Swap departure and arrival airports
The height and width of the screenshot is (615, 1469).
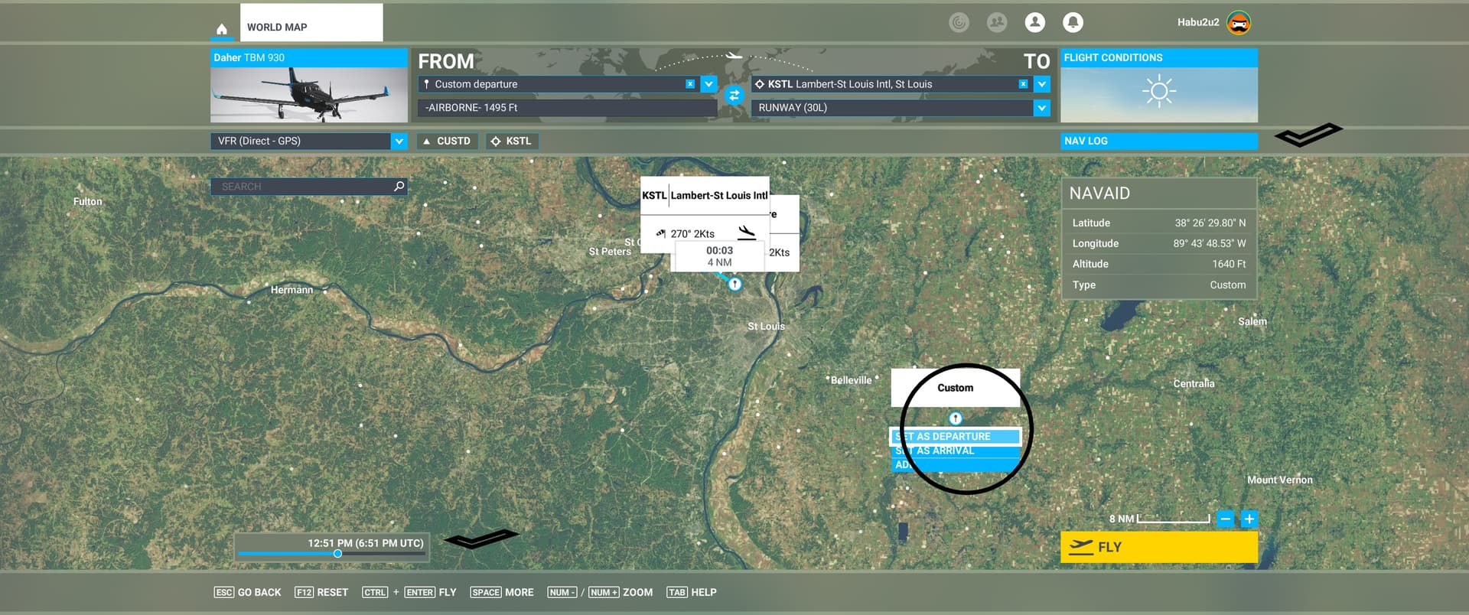[x=734, y=96]
